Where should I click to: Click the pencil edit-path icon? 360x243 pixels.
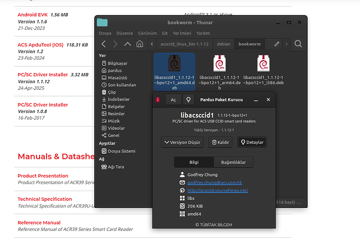[x=277, y=43]
